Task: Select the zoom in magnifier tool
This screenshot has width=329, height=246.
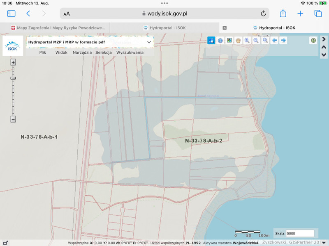Action: (x=247, y=40)
